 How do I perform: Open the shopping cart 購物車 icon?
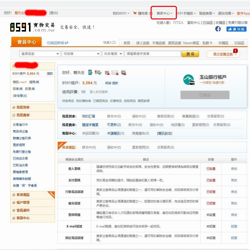[135, 13]
